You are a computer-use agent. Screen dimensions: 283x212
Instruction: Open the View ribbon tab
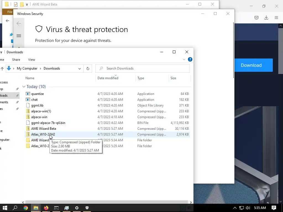(x=32, y=60)
